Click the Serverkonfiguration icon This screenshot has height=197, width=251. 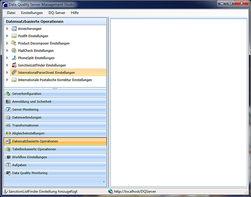coord(8,94)
